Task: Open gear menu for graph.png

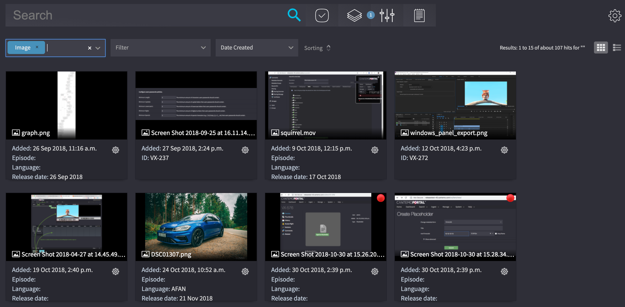Action: point(115,150)
